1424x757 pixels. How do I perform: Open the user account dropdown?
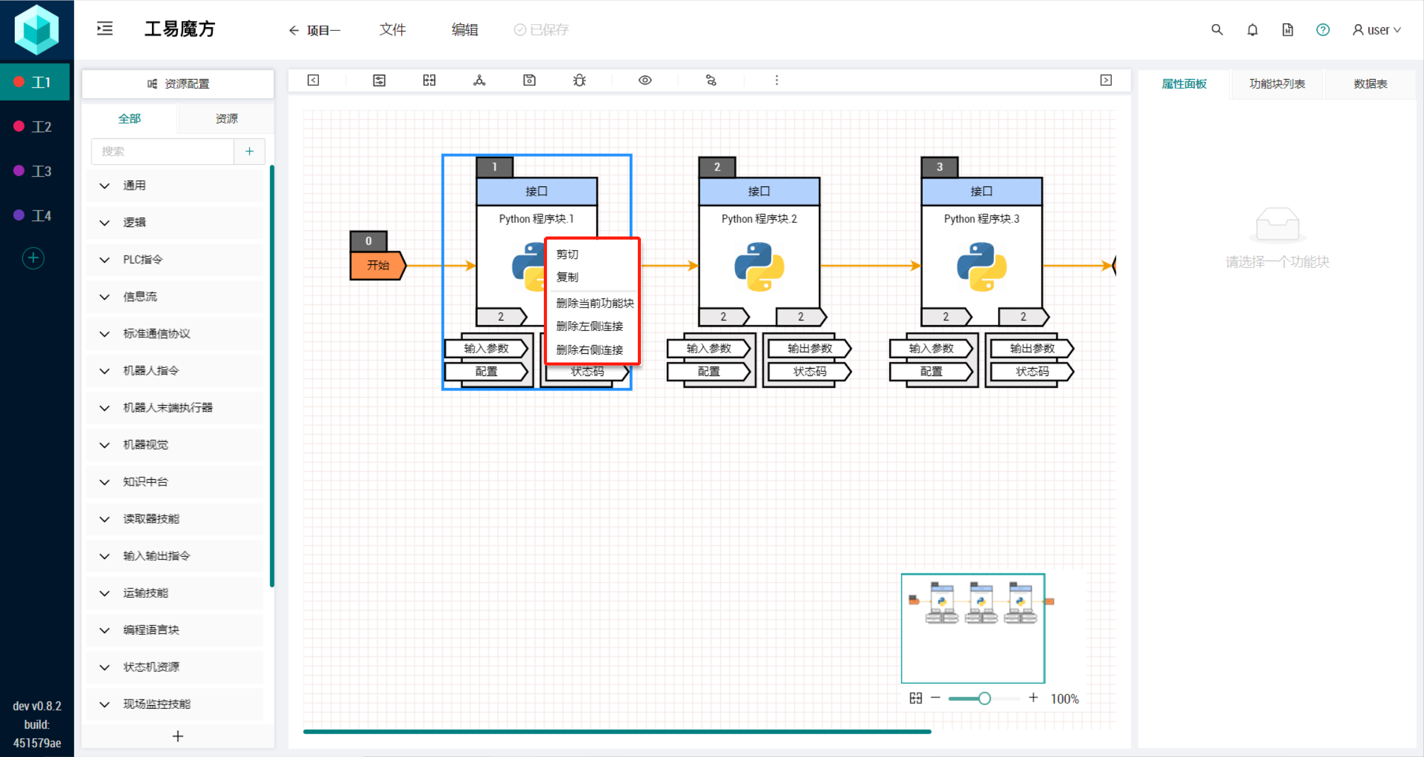tap(1377, 30)
